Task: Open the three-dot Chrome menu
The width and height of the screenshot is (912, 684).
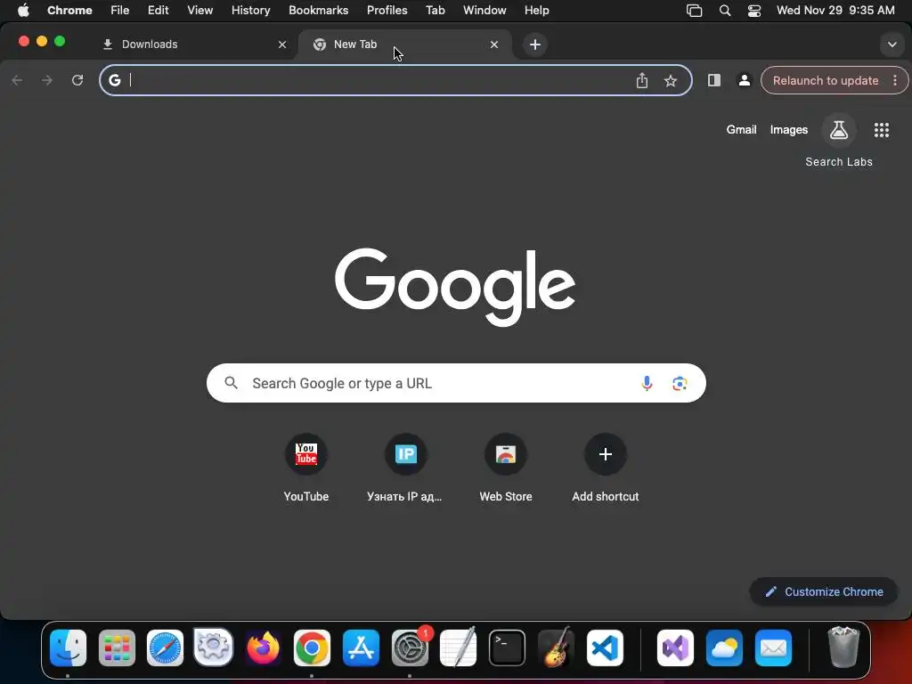Action: click(895, 80)
